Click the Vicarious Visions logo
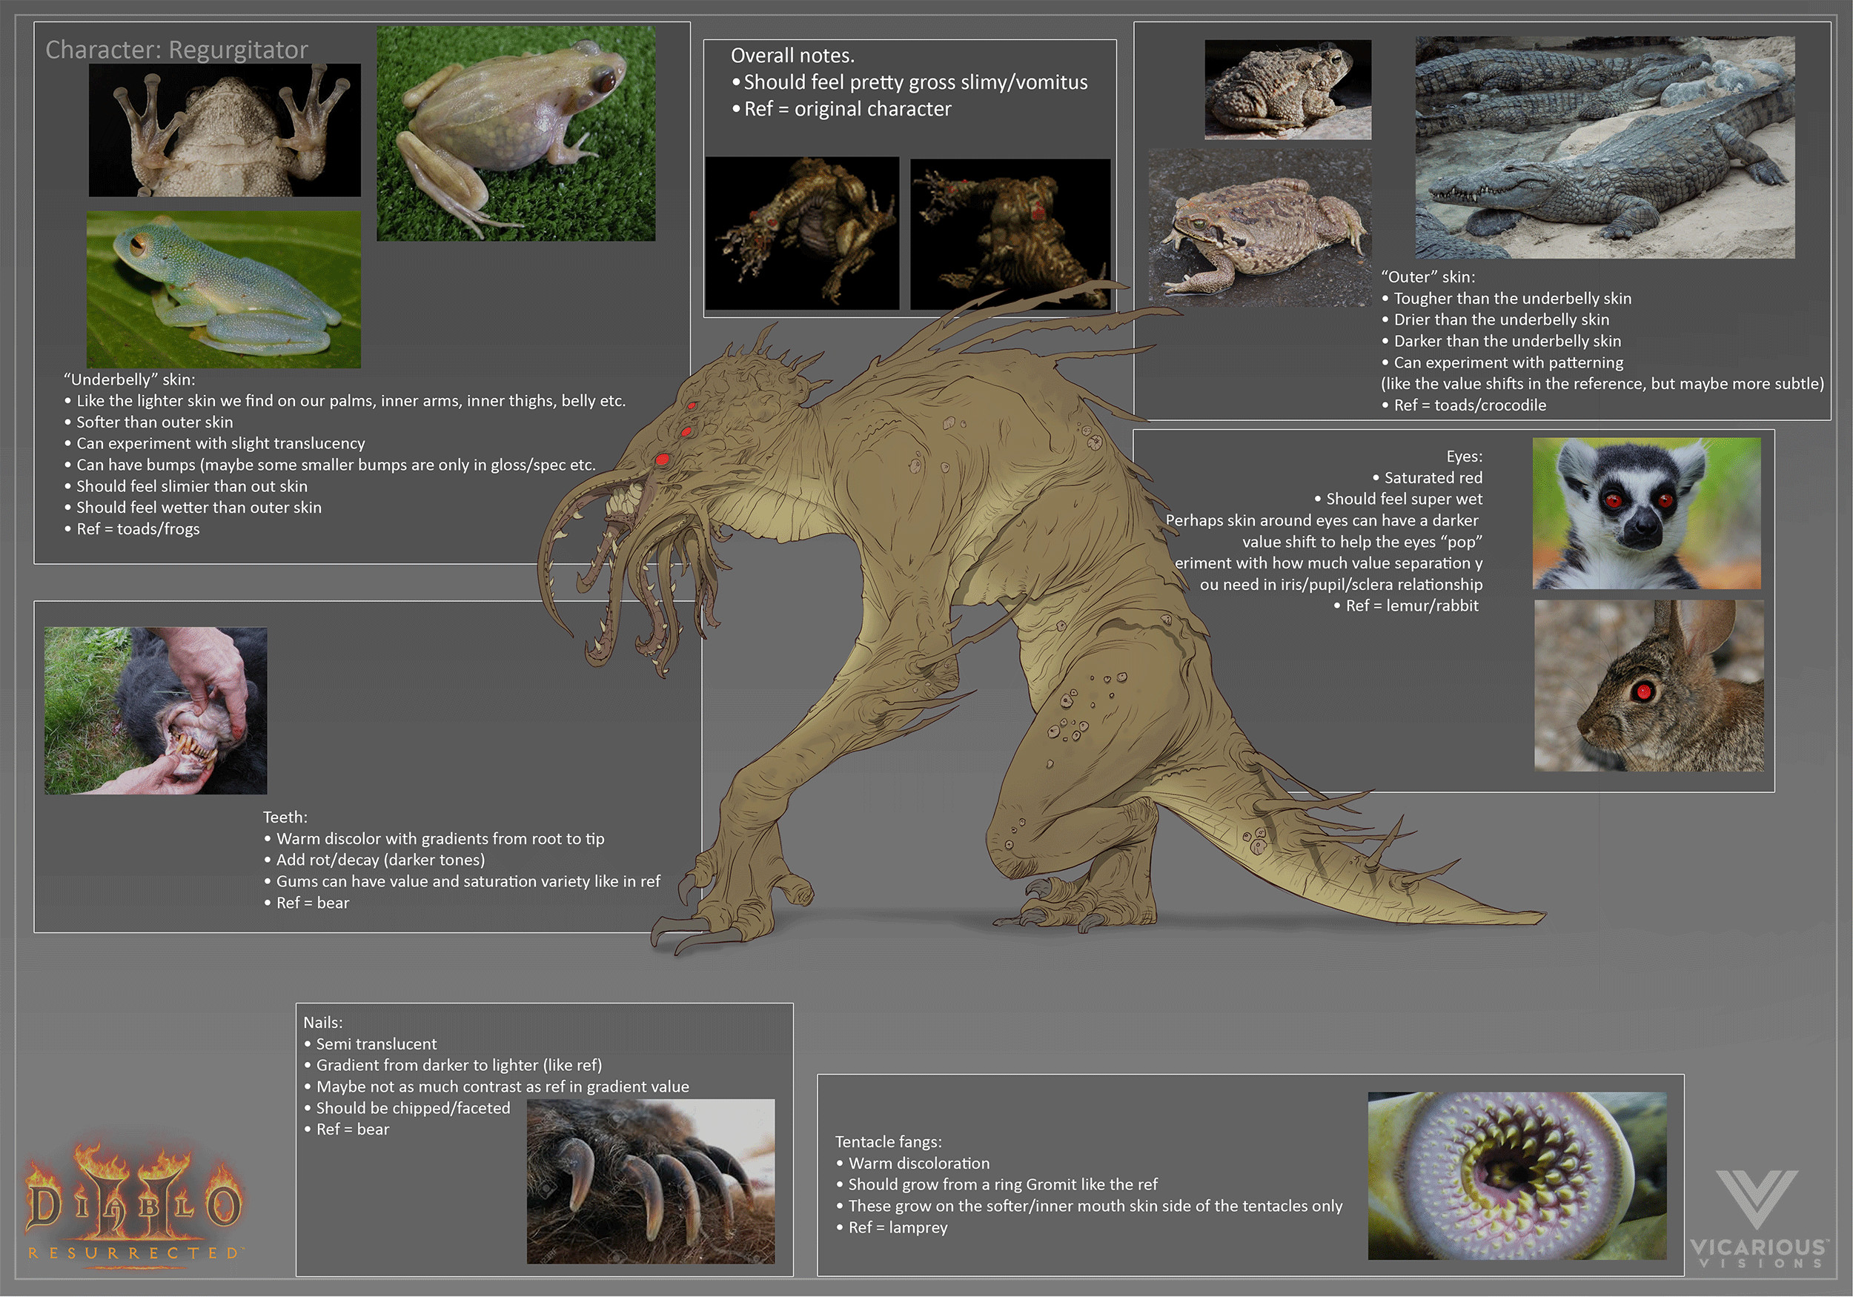Screen dimensions: 1853x1297 [x=1758, y=1218]
